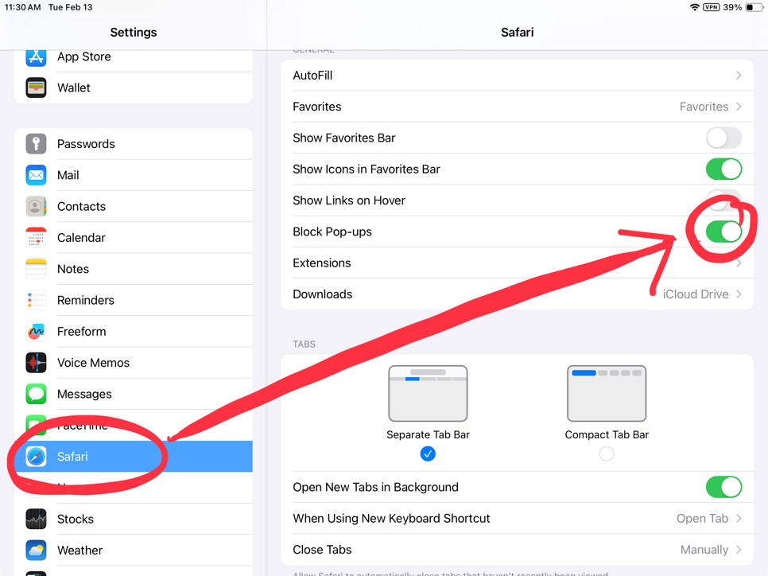The height and width of the screenshot is (576, 768).
Task: Tap the VPN status indicator
Action: (712, 7)
